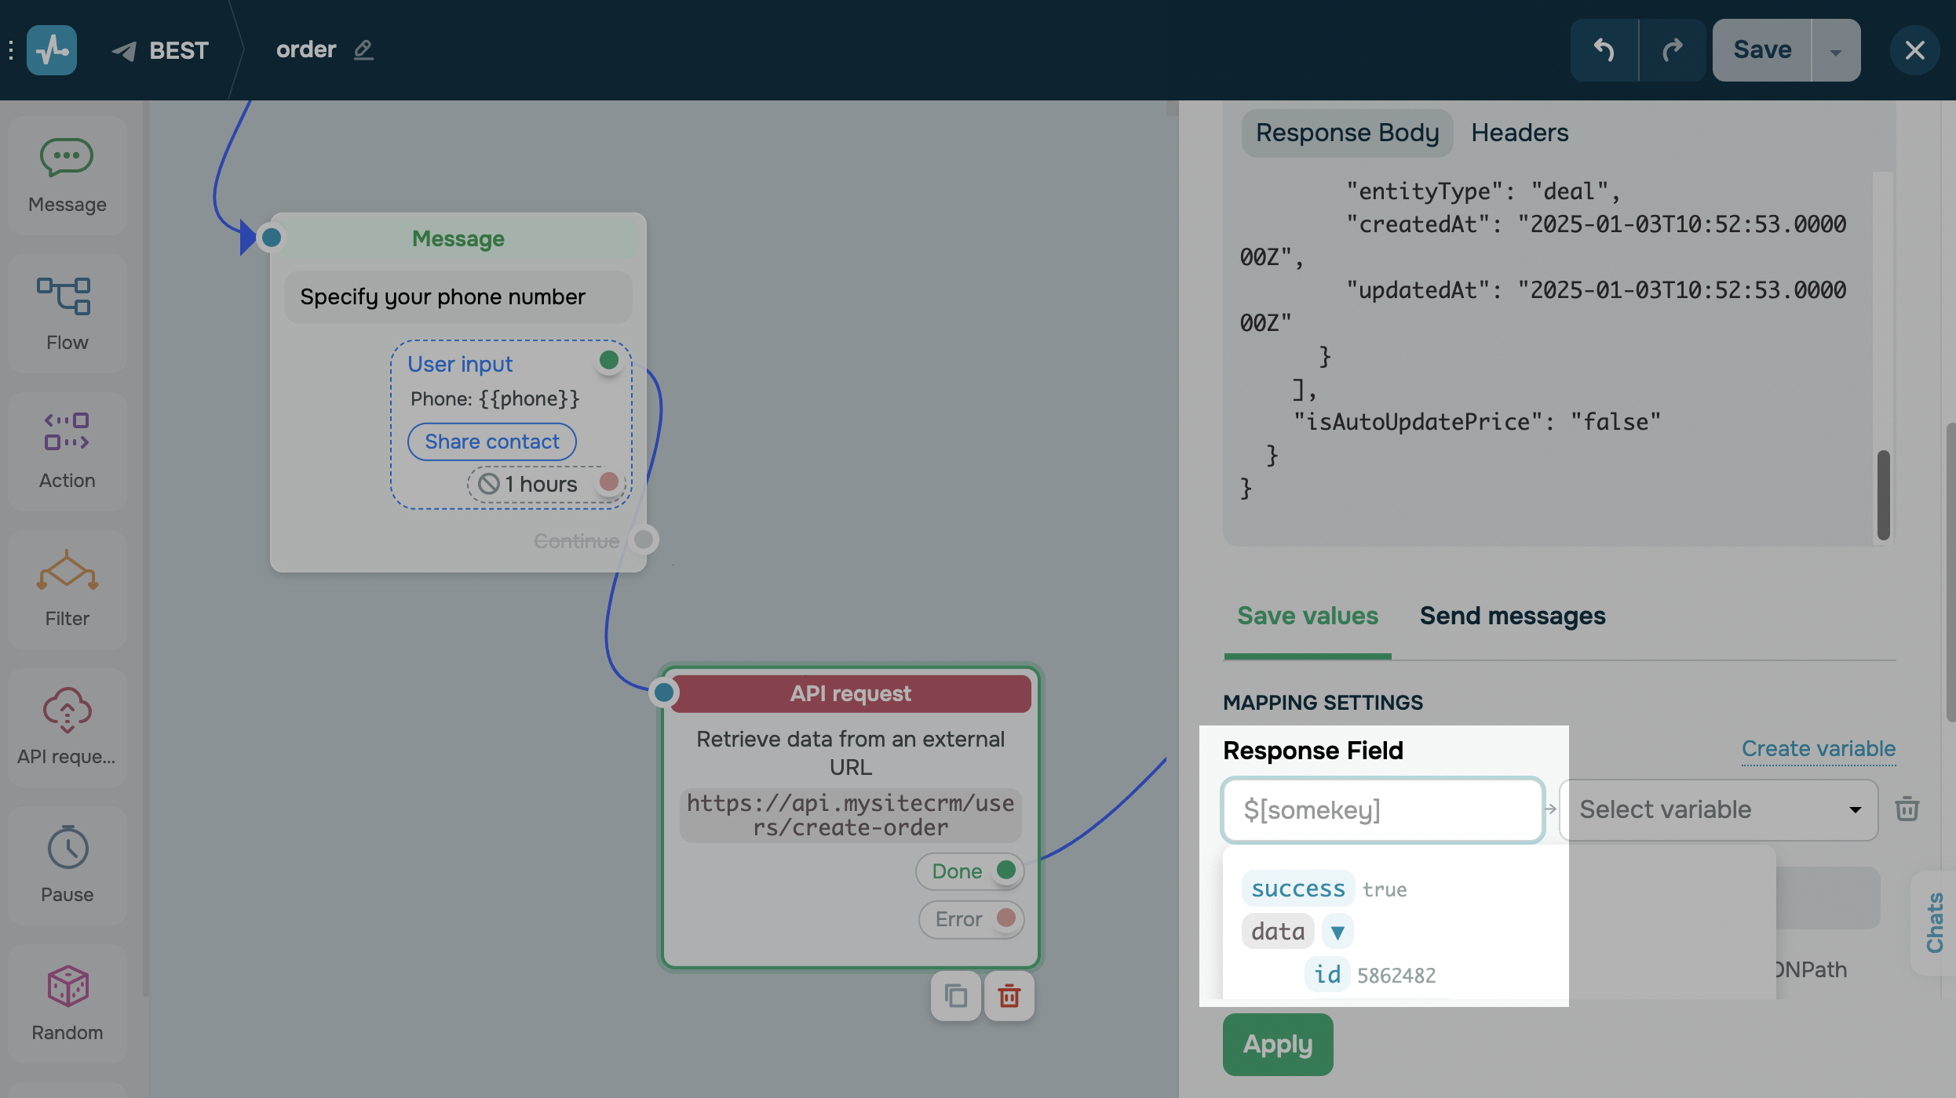Image resolution: width=1956 pixels, height=1098 pixels.
Task: Delete the API request block with trash icon
Action: [x=1009, y=996]
